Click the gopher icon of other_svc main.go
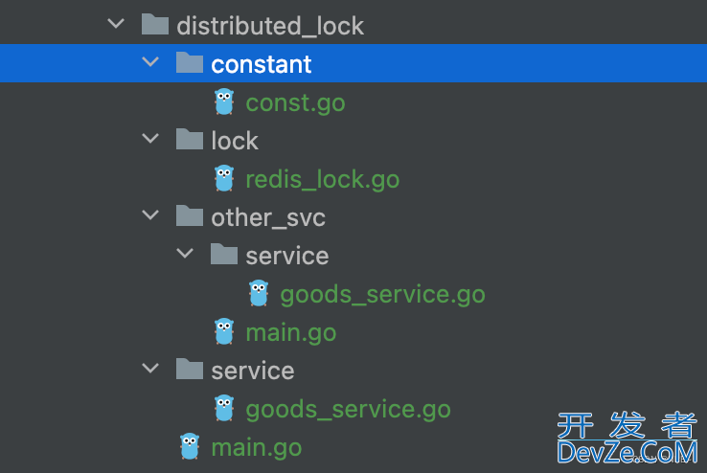The width and height of the screenshot is (707, 473). click(x=224, y=331)
